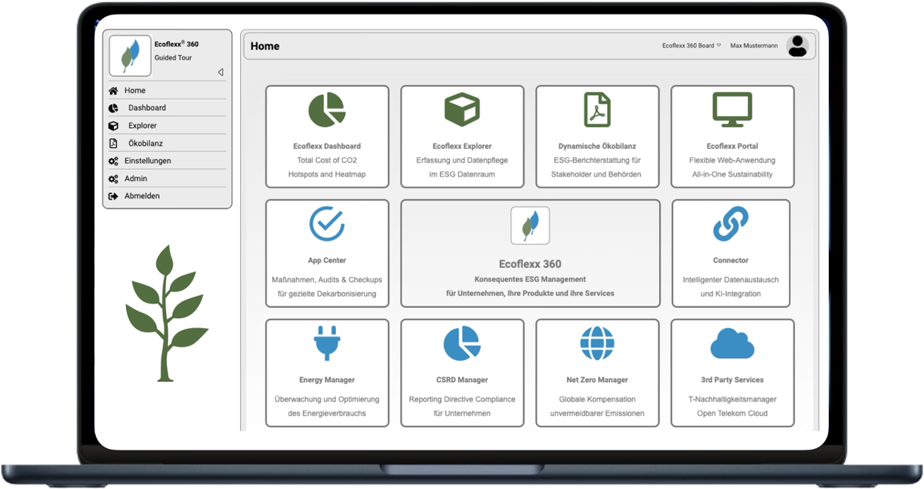This screenshot has height=489, width=924.
Task: Click 'Globale Kompensation' text
Action: point(597,399)
